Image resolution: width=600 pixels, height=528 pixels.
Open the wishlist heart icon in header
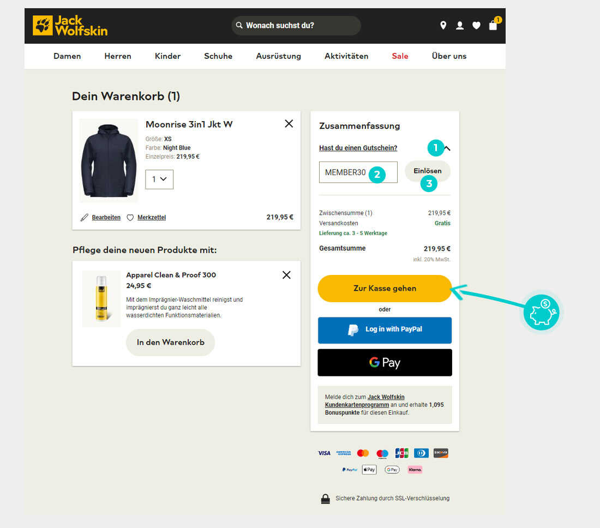(x=476, y=26)
